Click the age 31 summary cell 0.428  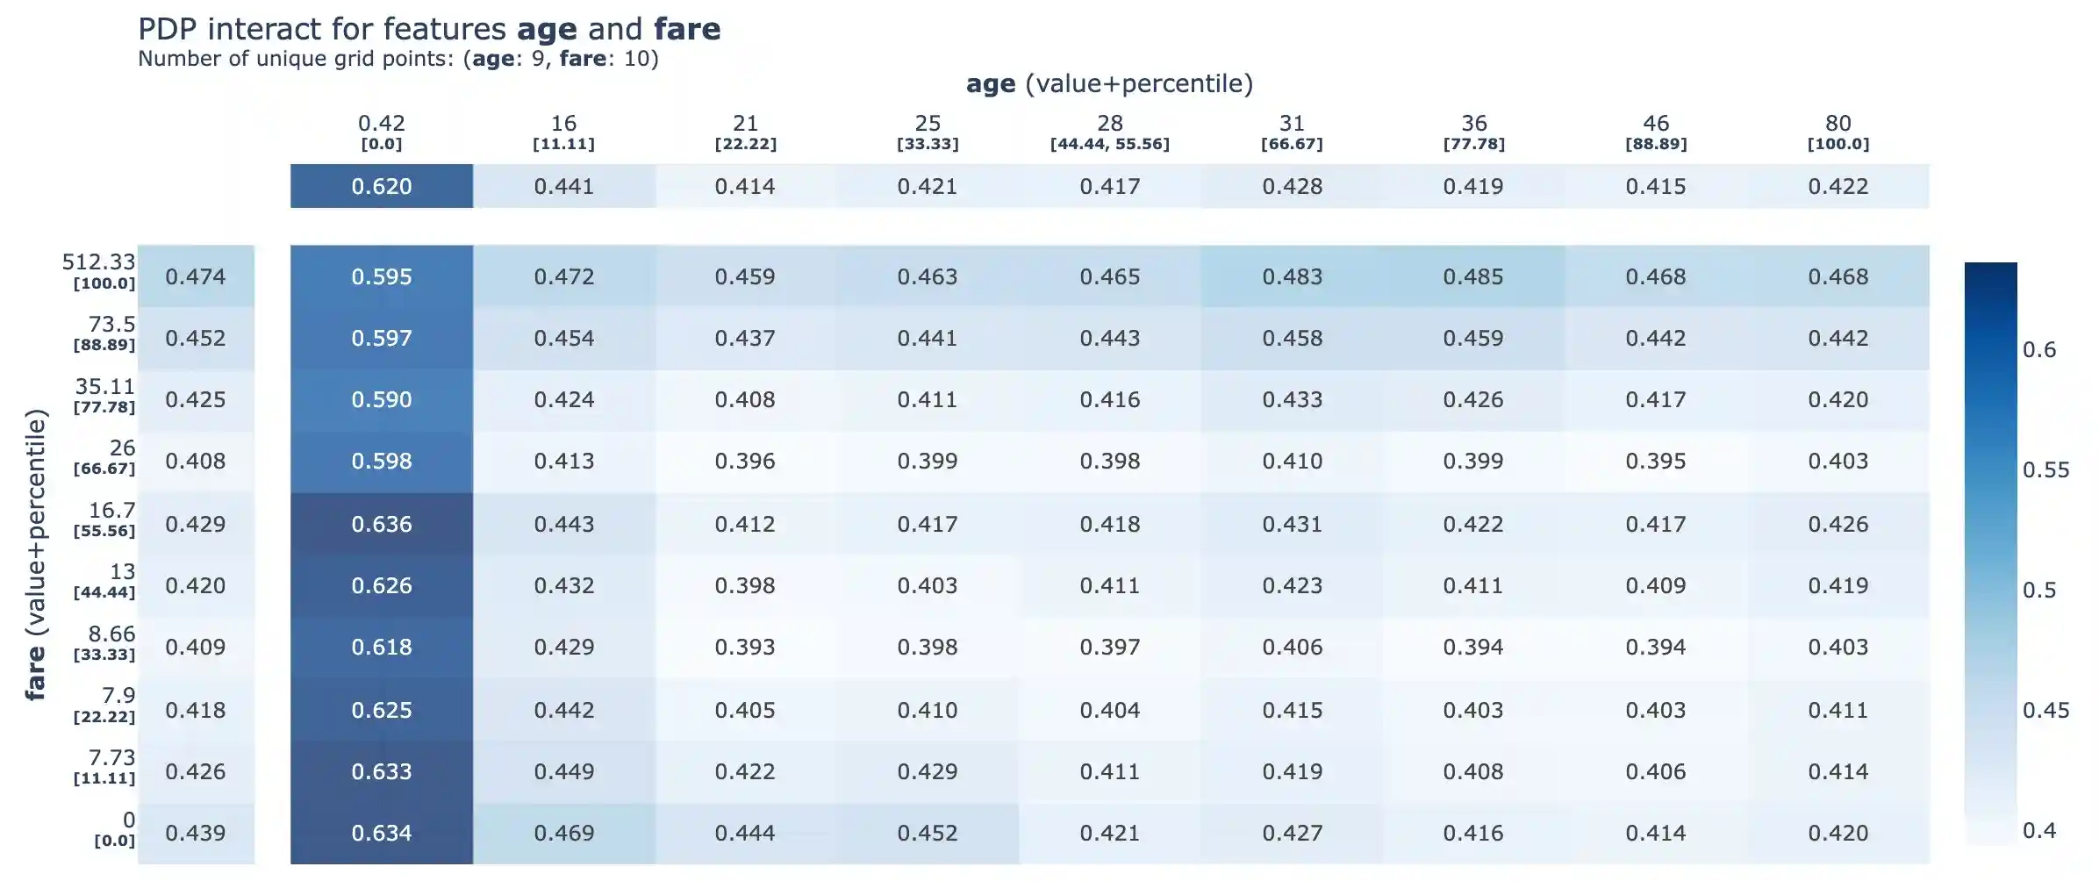(x=1292, y=186)
